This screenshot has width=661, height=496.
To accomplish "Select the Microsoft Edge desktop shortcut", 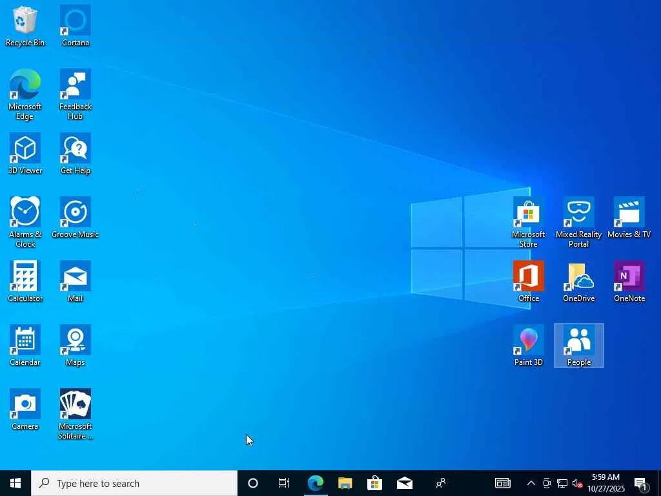I will (x=25, y=94).
